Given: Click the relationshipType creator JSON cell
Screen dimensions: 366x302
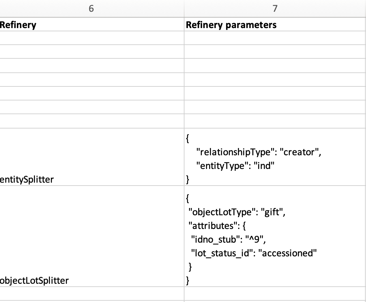Looking at the screenshot, I should (275, 157).
